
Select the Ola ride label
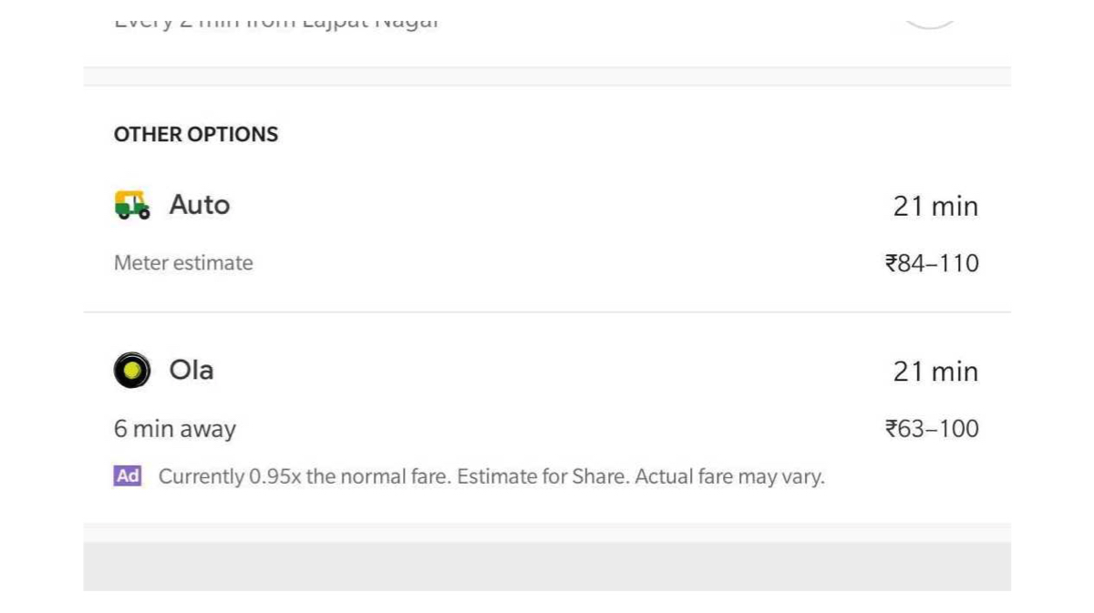(191, 370)
